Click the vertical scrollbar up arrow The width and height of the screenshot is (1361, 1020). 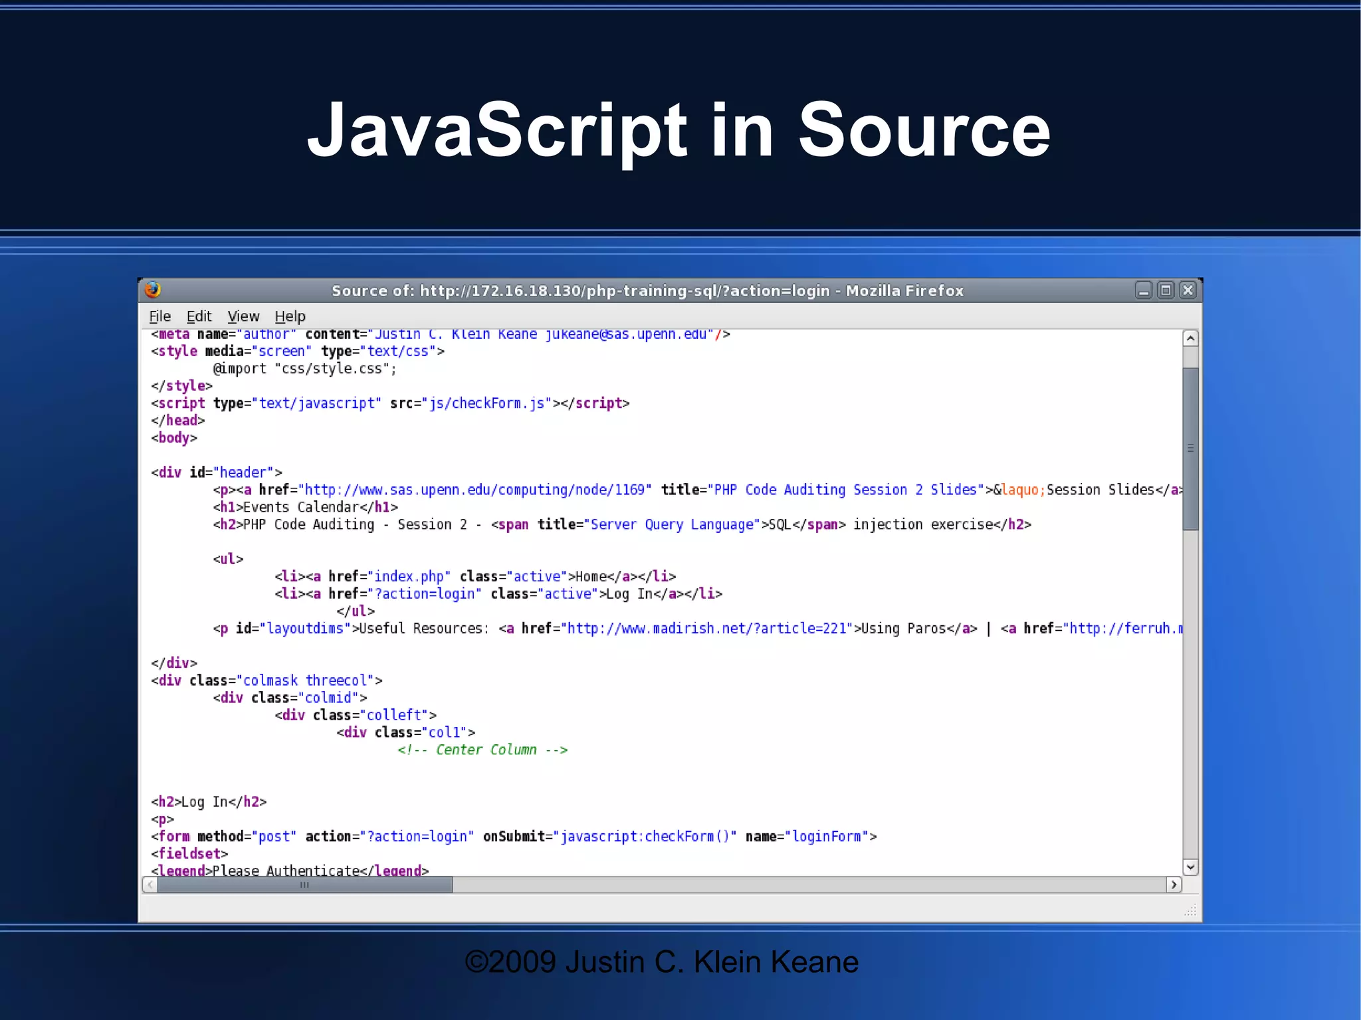(1190, 338)
